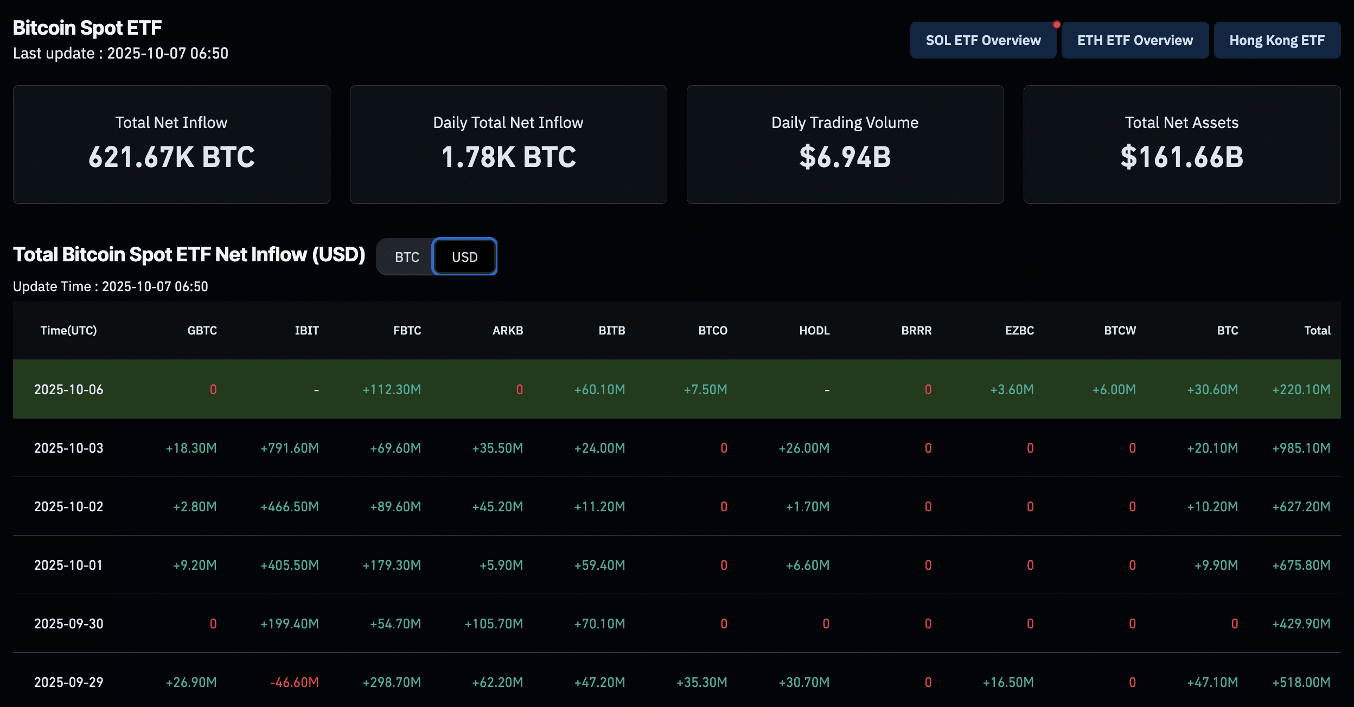
Task: Click the +3.60M EZBC value
Action: point(1012,390)
